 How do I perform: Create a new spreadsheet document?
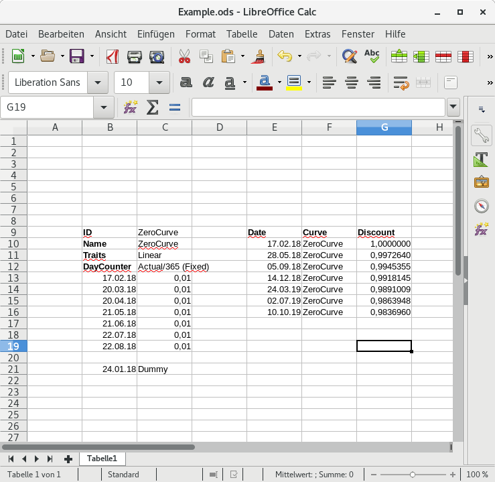coord(18,56)
